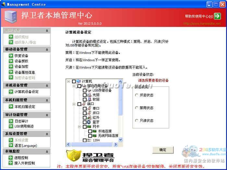Screen dimensions: 227x170
Task: Collapse the 移动存储设备 tree node
Action: pyautogui.click(x=74, y=86)
